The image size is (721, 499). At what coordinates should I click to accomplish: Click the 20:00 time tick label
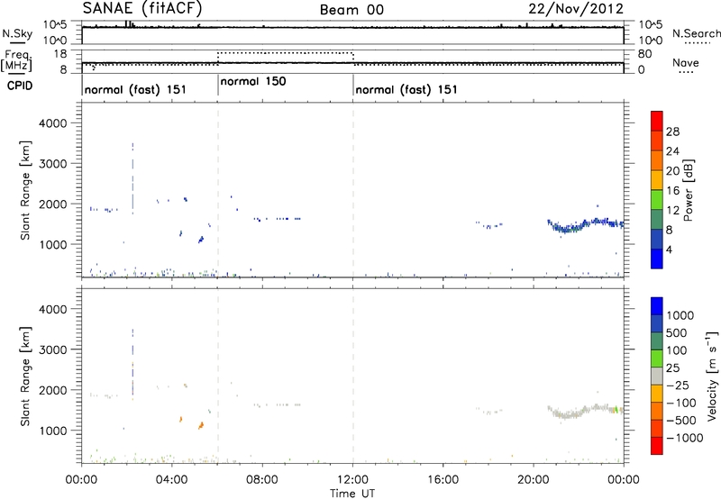coord(534,480)
